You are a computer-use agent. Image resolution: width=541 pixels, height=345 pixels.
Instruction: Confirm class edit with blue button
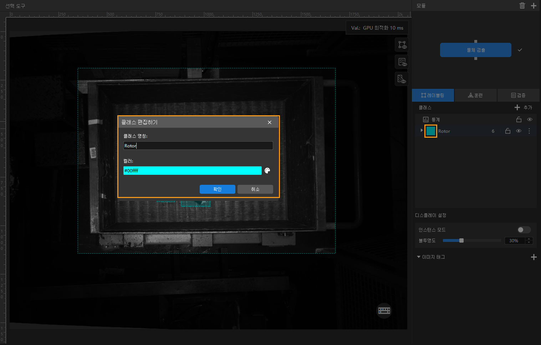coord(217,189)
